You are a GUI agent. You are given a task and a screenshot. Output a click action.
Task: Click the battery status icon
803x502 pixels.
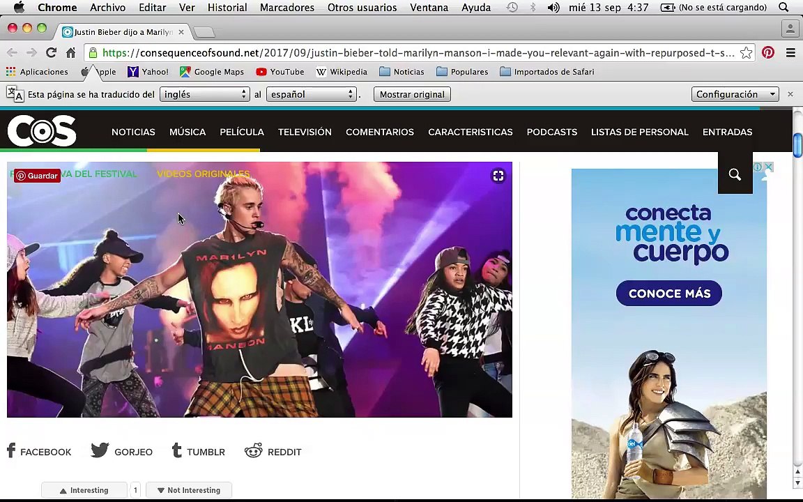[x=667, y=7]
